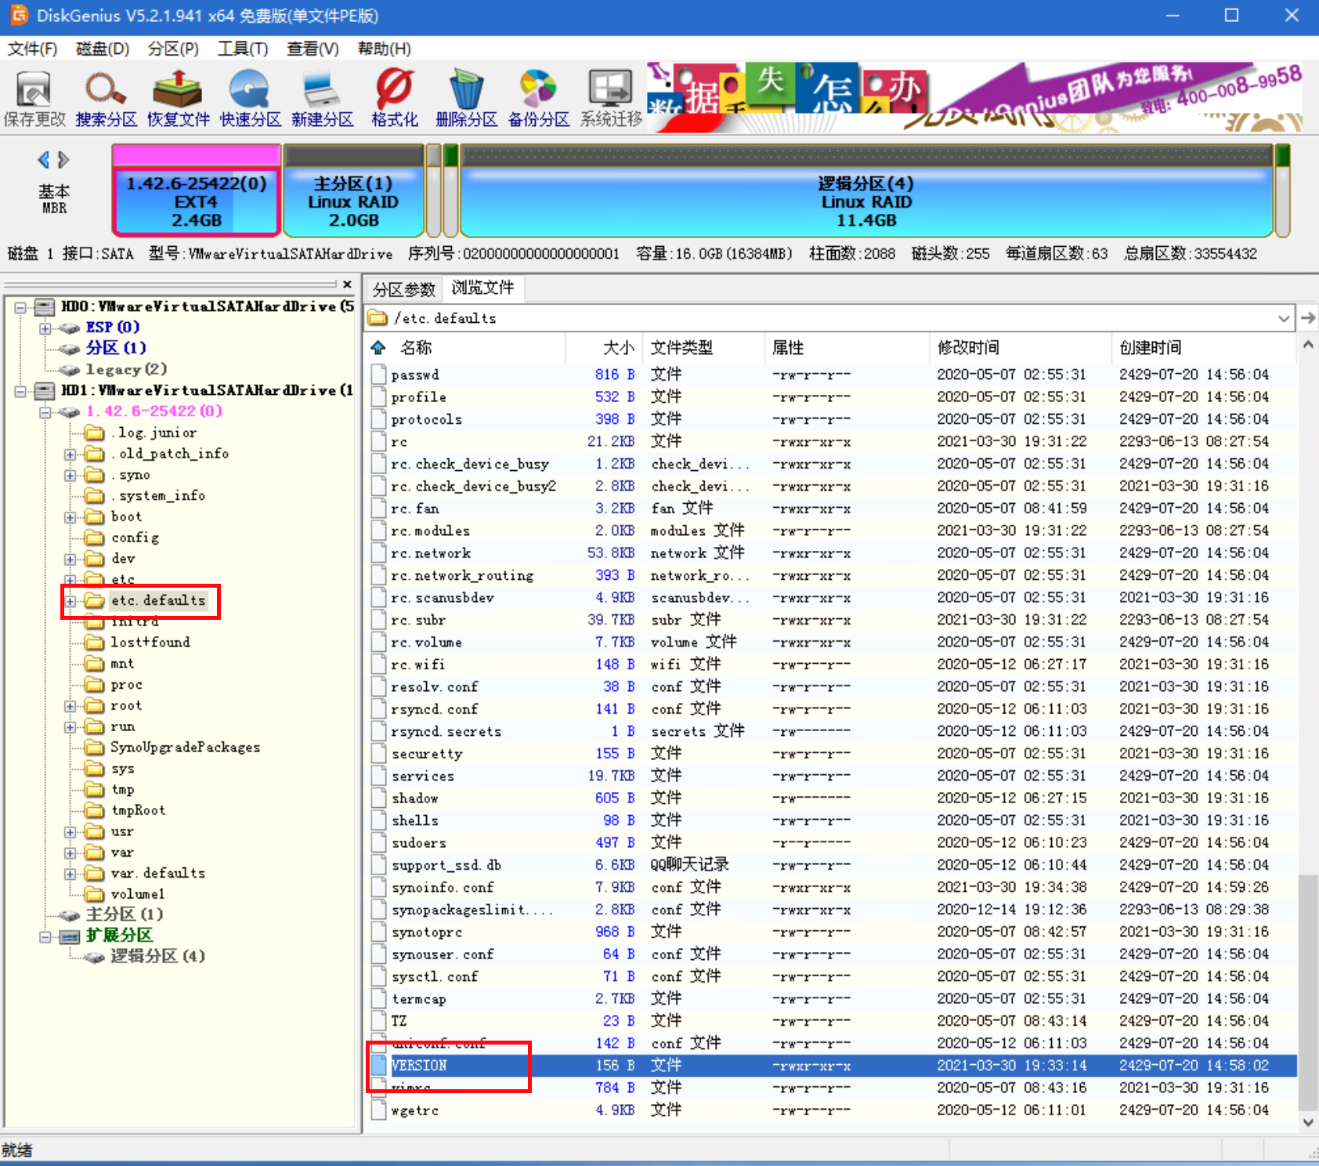Screen dimensions: 1319x1166
Task: Click the HD1 disk icon in tree
Action: tap(45, 390)
